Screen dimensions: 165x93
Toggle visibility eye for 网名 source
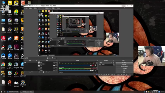[54, 69]
